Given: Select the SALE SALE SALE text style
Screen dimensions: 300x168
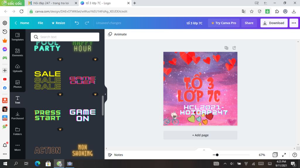Looking at the screenshot, I should pyautogui.click(x=47, y=80).
